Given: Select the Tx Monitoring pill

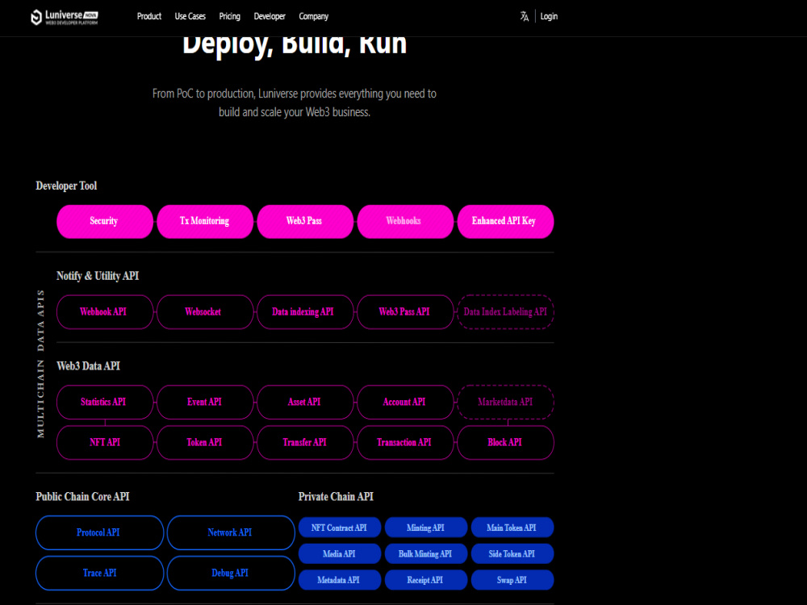Looking at the screenshot, I should (205, 221).
